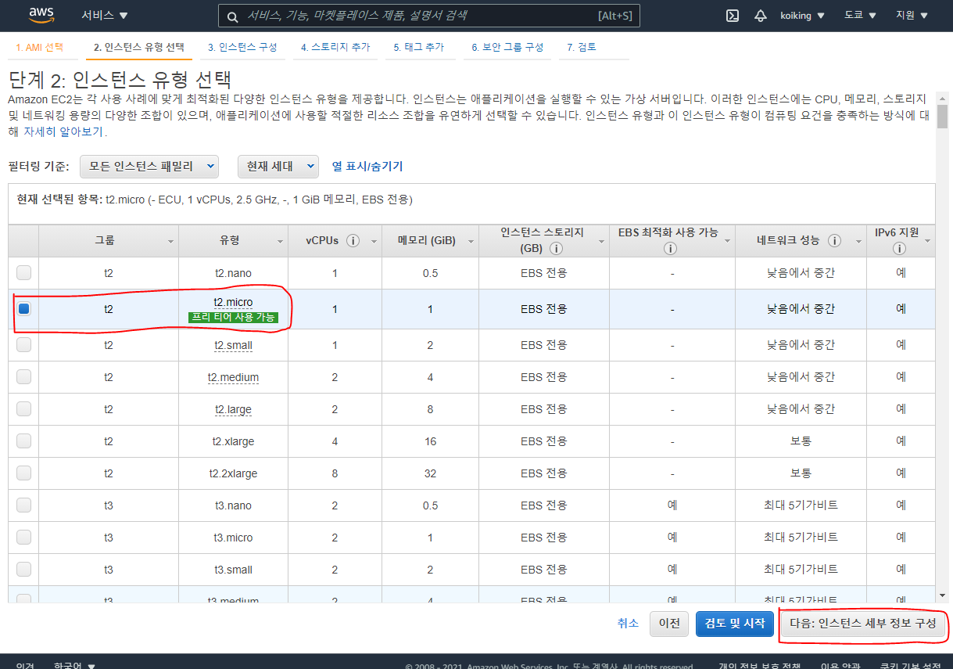Click the table scrollbar down arrow
This screenshot has width=953, height=669.
pyautogui.click(x=943, y=595)
